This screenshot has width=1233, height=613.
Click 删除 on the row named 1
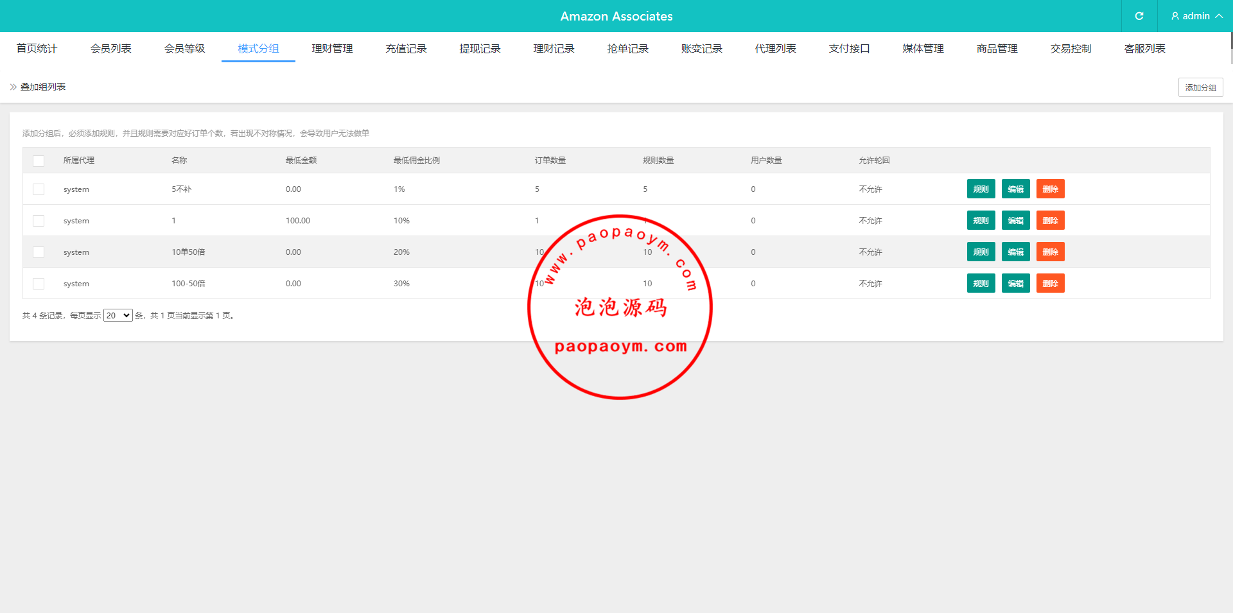pyautogui.click(x=1050, y=221)
